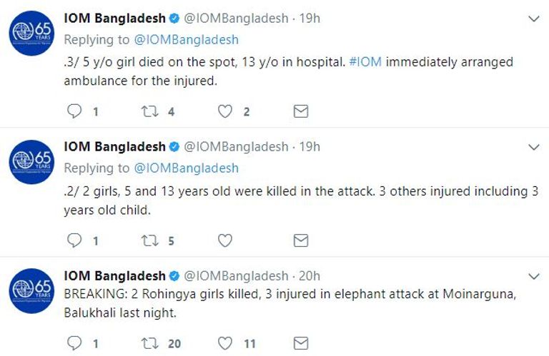Retweet the '.2/ 2 girls' tweet
Screen dimensions: 549x356
point(152,240)
